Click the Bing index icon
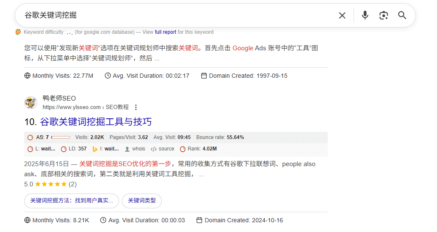The height and width of the screenshot is (232, 437). coord(95,149)
